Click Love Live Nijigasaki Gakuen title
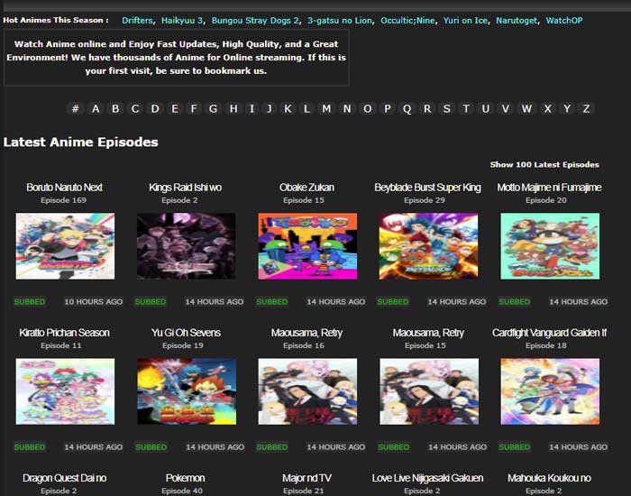 click(427, 478)
